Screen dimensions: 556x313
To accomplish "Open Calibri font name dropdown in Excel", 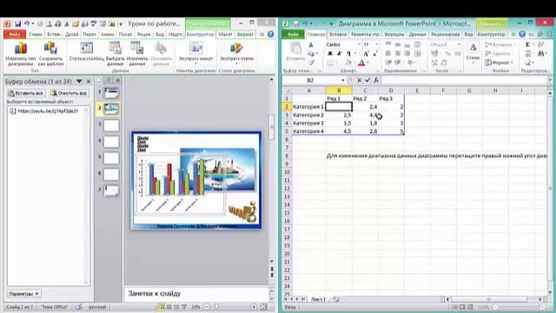I will pyautogui.click(x=359, y=44).
